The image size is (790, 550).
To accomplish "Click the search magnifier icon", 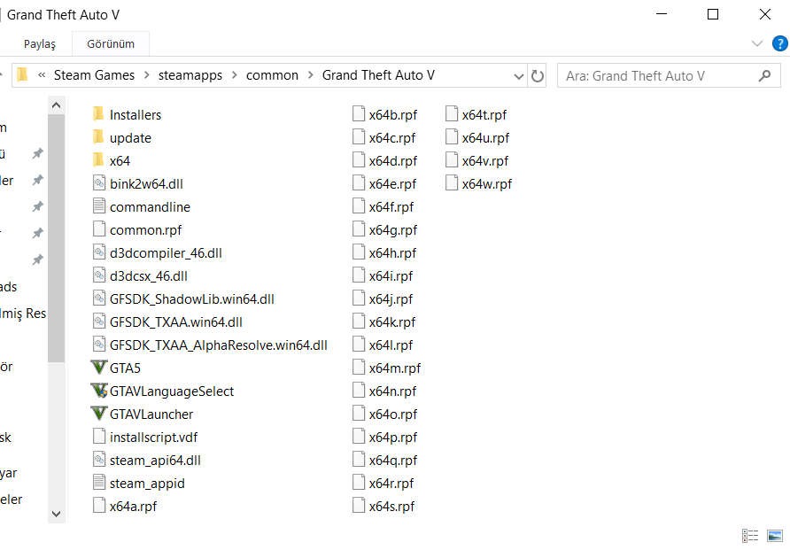I will coord(763,75).
